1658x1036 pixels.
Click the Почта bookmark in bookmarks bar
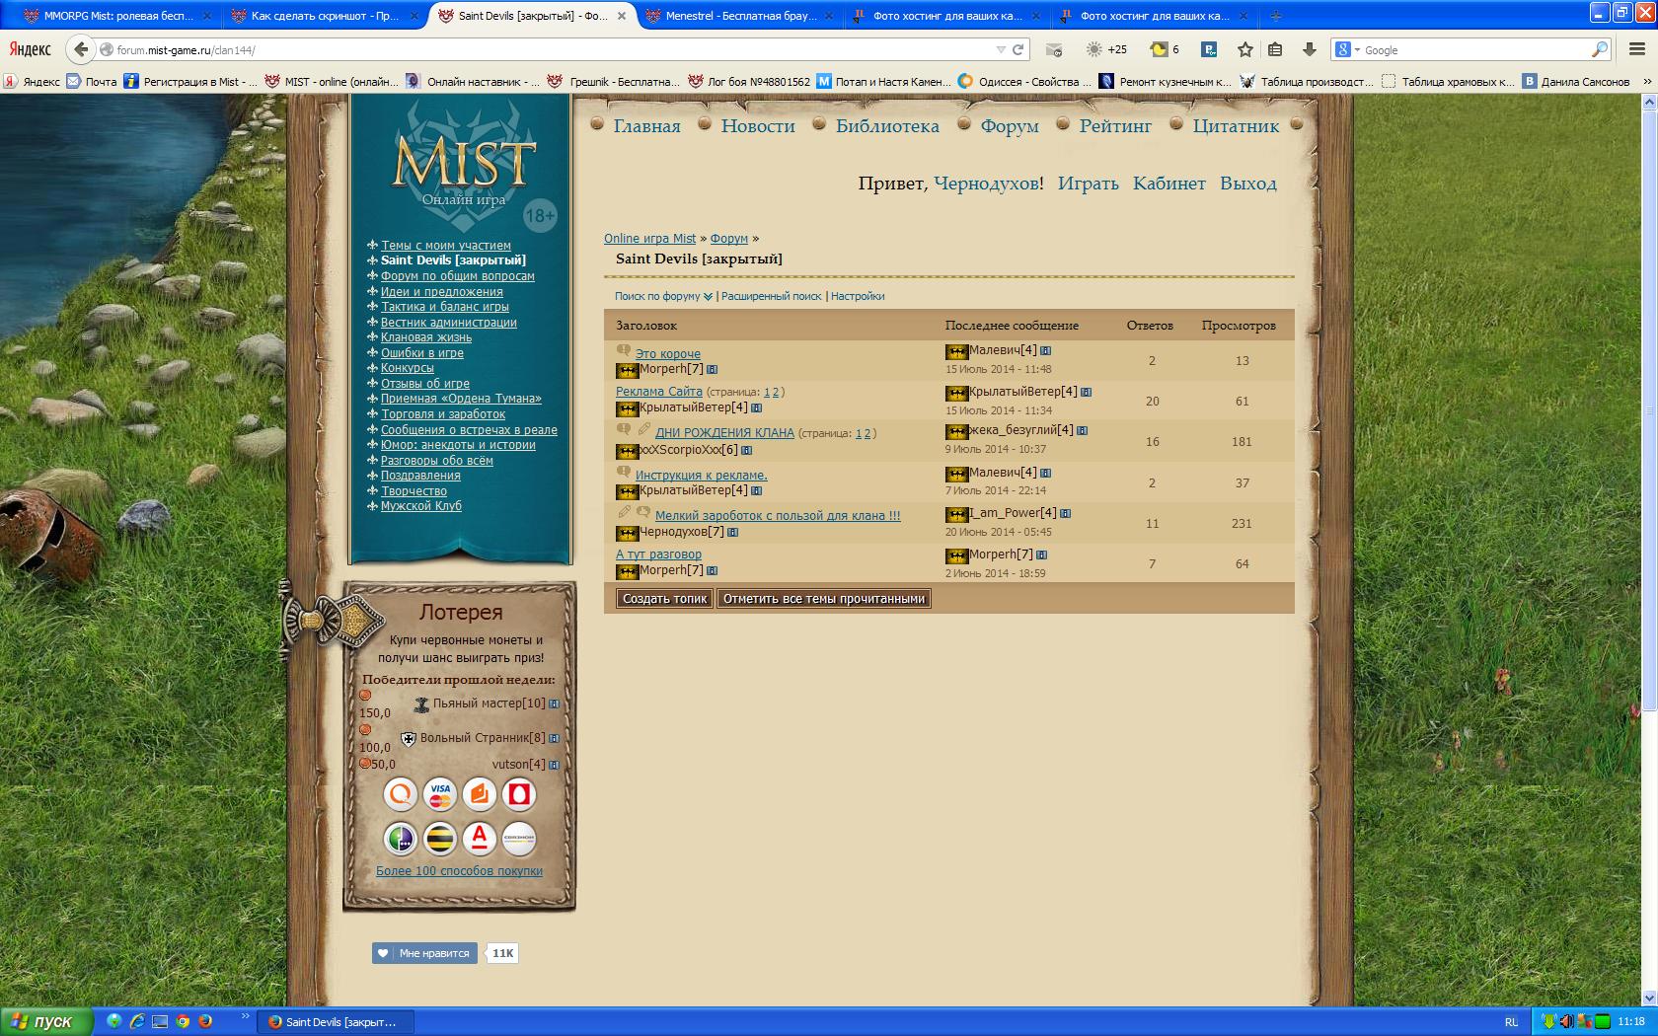pyautogui.click(x=92, y=82)
